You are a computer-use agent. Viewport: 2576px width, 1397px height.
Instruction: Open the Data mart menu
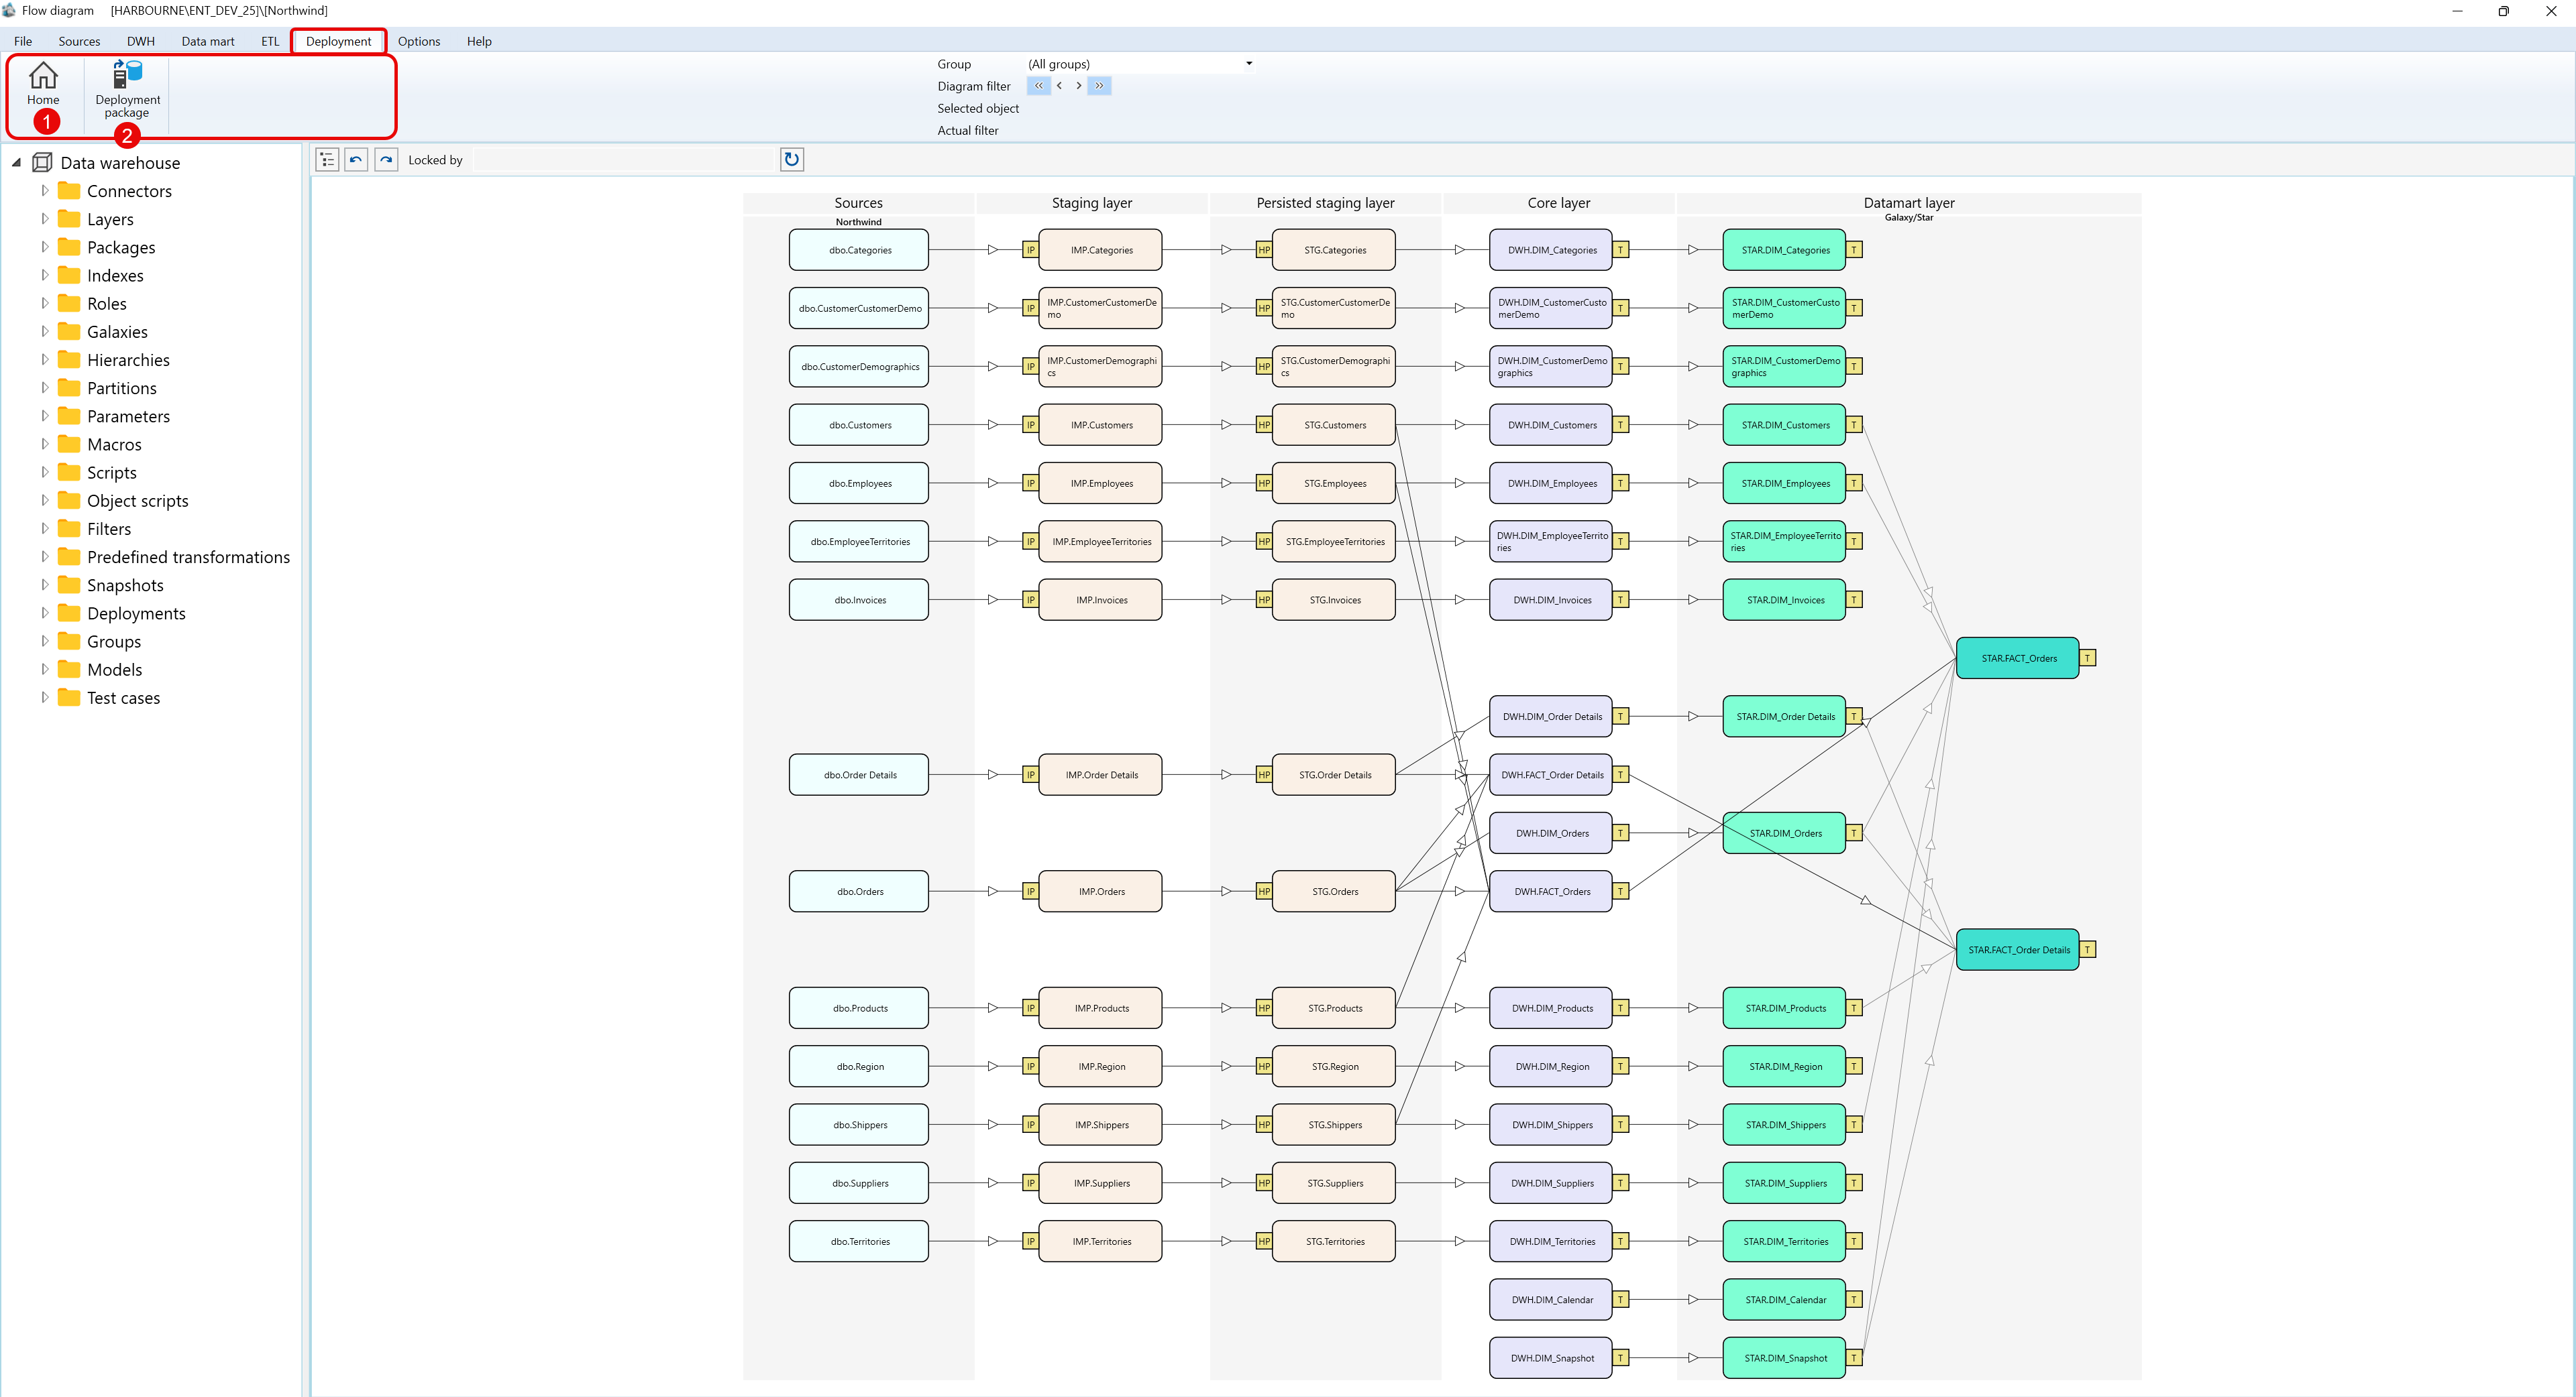[x=208, y=41]
